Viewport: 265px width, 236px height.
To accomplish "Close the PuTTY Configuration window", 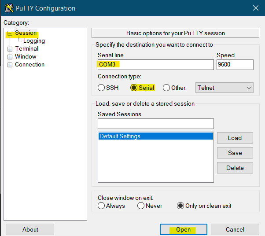I will coord(255,8).
